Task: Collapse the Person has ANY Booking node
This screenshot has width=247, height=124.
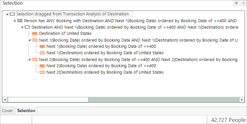Action: pyautogui.click(x=15, y=21)
